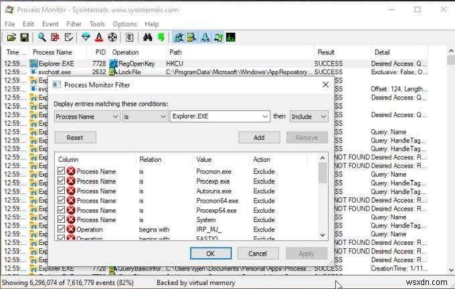The height and width of the screenshot is (289, 455).
Task: Uncheck the Procmon64.exe Exclude filter checkbox
Action: pos(61,199)
